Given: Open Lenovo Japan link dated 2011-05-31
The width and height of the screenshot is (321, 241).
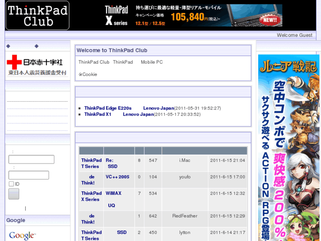Looking at the screenshot, I should [x=159, y=108].
